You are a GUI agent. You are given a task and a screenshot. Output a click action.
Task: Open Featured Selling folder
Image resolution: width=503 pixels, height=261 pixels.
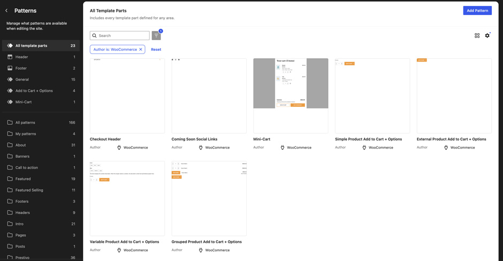tap(41, 190)
